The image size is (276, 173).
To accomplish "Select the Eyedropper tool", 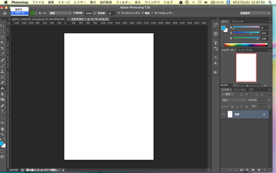I will [2, 54].
